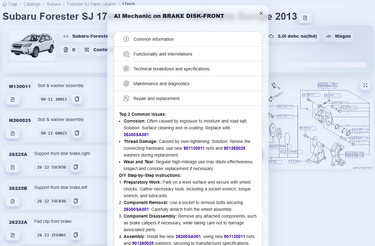Expand parts diagram to fullscreen
The width and height of the screenshot is (375, 246).
pyautogui.click(x=365, y=85)
